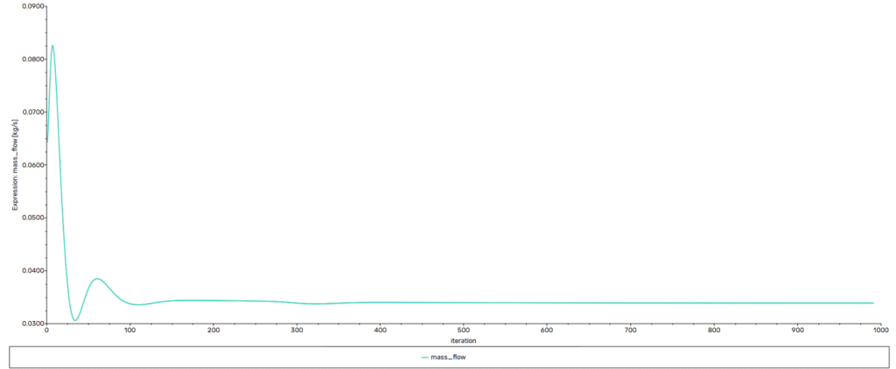The width and height of the screenshot is (896, 369).
Task: Click the mass_flow legend line swatch
Action: click(424, 357)
